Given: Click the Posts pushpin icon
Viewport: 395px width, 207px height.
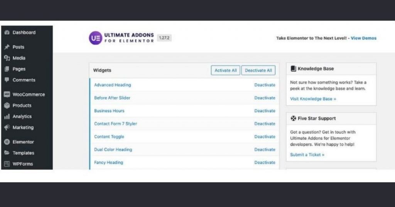Looking at the screenshot, I should point(7,47).
